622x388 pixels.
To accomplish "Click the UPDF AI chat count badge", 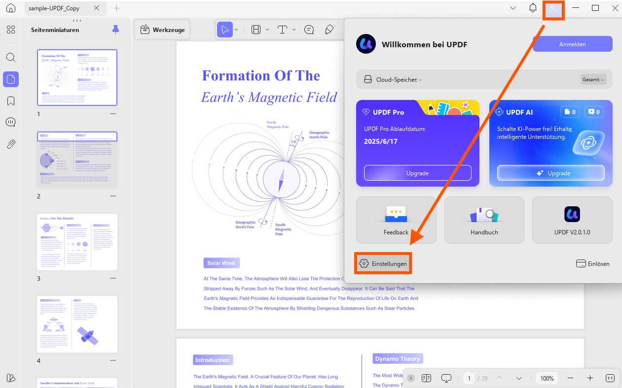I will click(x=594, y=112).
